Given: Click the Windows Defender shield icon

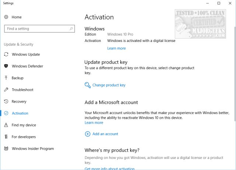Looking at the screenshot, I should 6,66.
